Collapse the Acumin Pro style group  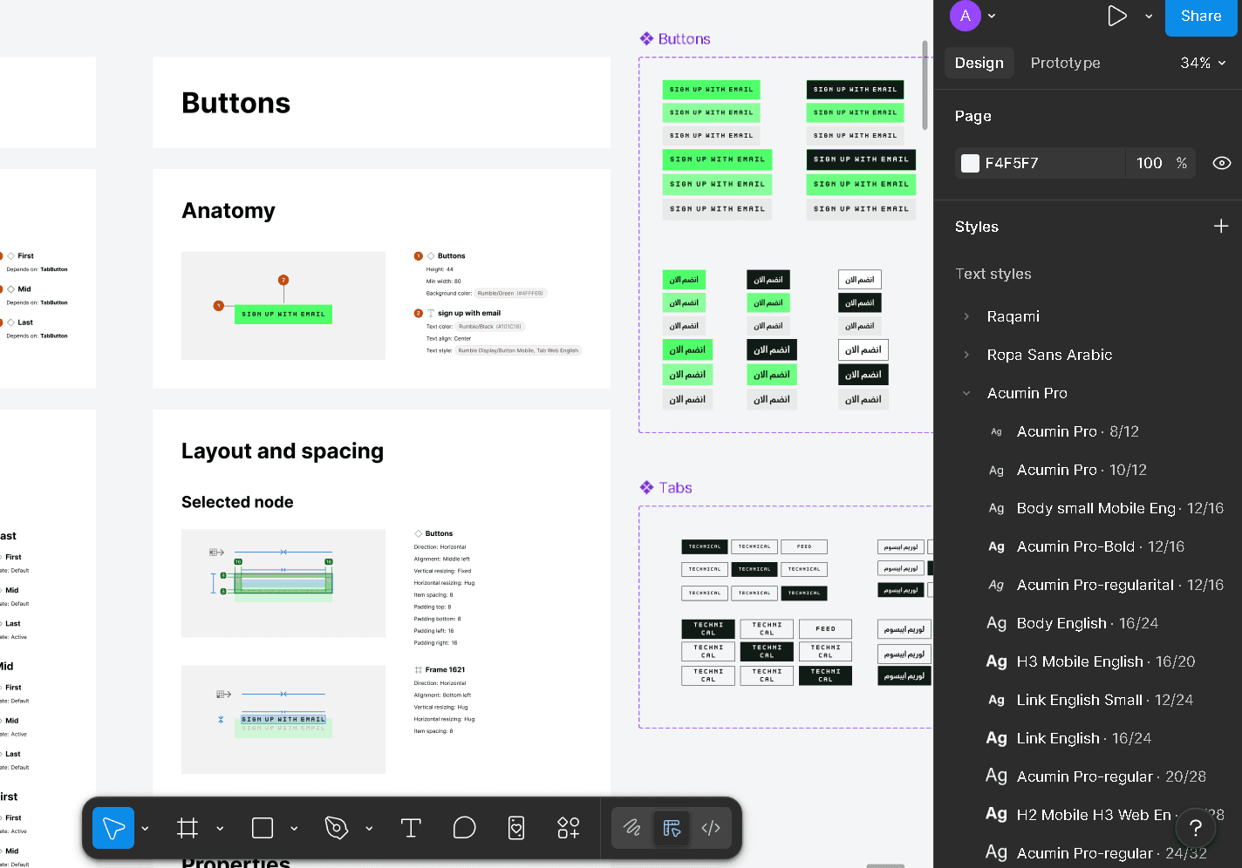tap(966, 393)
